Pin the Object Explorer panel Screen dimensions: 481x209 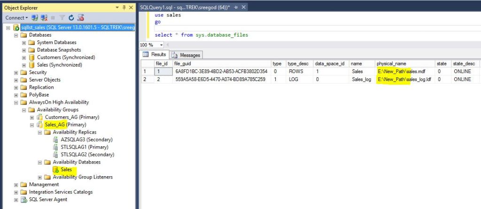point(124,7)
